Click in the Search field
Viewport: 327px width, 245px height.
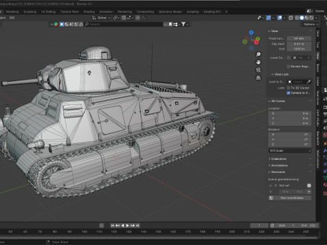[x=123, y=24]
